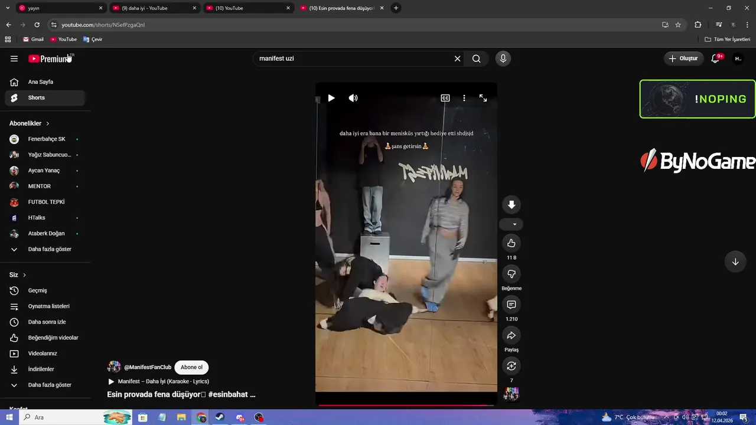Open HTalks subscription channel
This screenshot has width=756, height=425.
[x=45, y=218]
